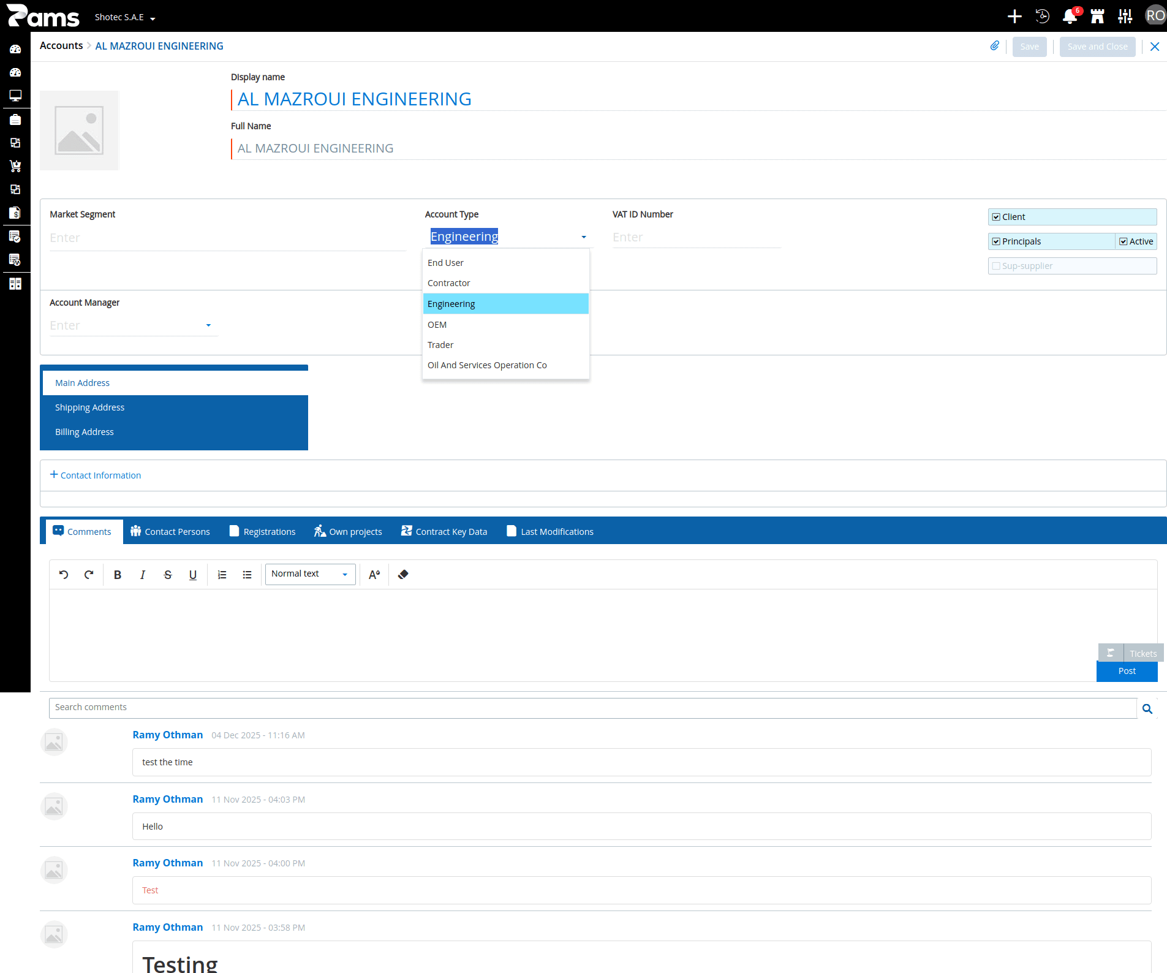Switch to the Registrations tab

263,531
